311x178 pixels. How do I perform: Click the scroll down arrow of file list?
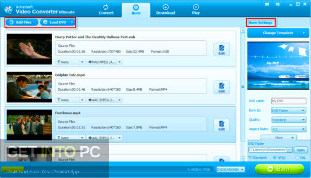click(243, 158)
